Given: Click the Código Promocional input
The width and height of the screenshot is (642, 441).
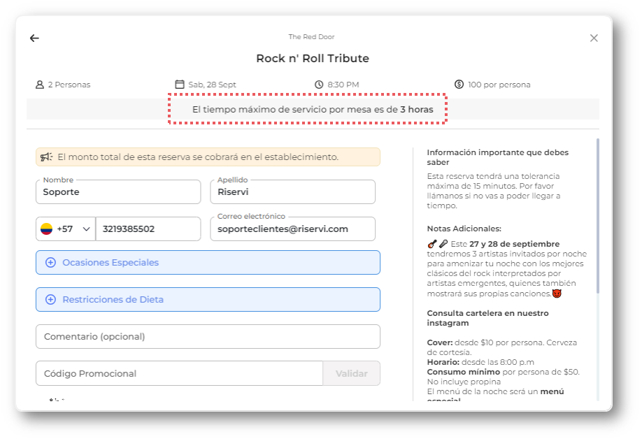Looking at the screenshot, I should [x=179, y=374].
